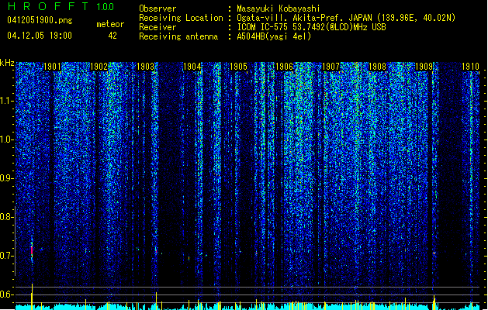
Task: Click the 0.9 frequency axis label
Action: 7,178
